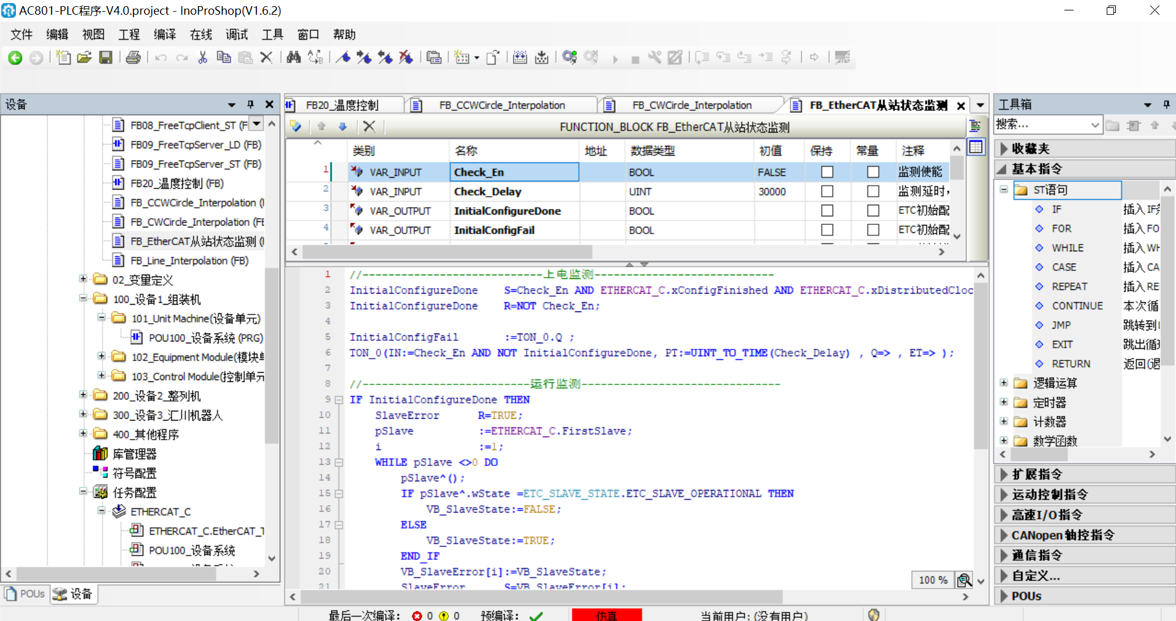Viewport: 1176px width, 621px height.
Task: Move variable row up arrow
Action: (321, 126)
